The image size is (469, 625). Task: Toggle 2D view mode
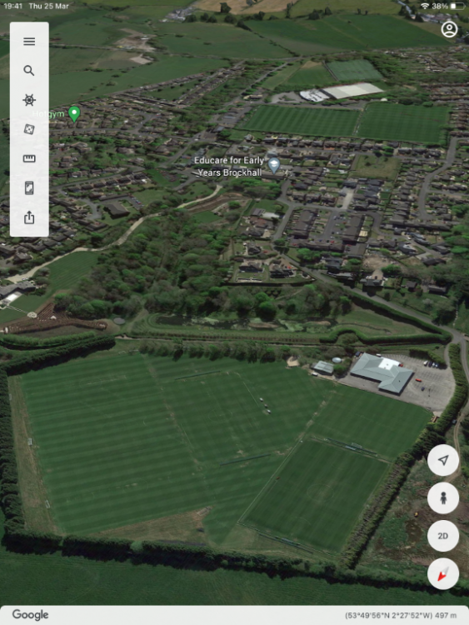pos(443,536)
